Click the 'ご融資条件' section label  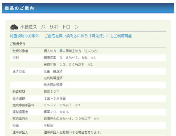click(x=18, y=44)
